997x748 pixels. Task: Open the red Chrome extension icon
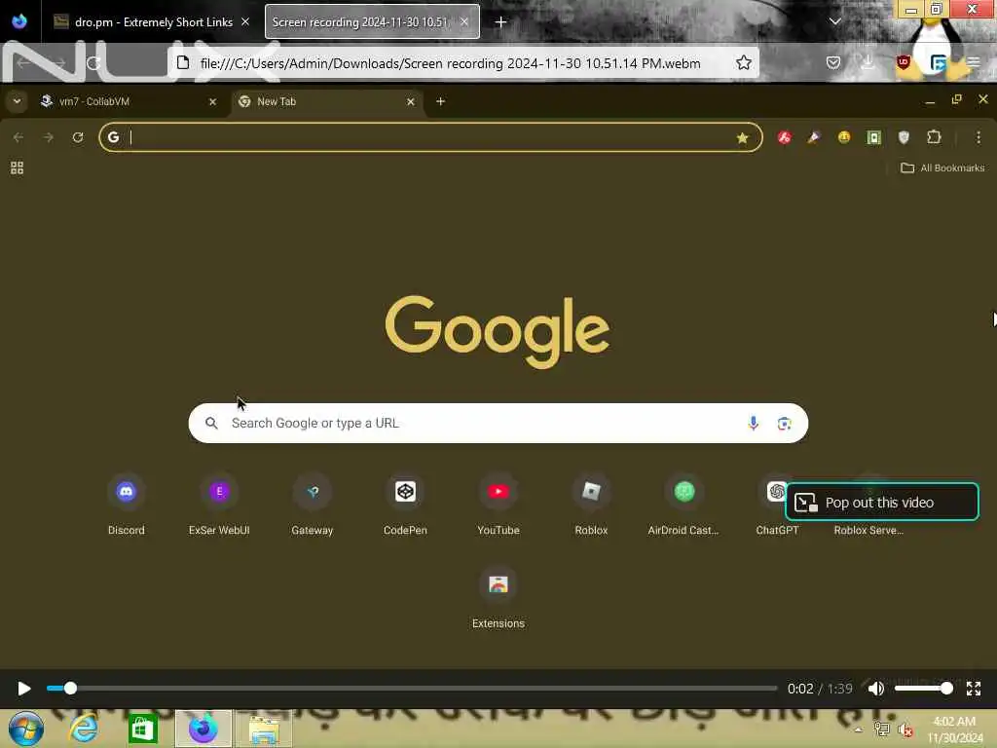tap(785, 137)
